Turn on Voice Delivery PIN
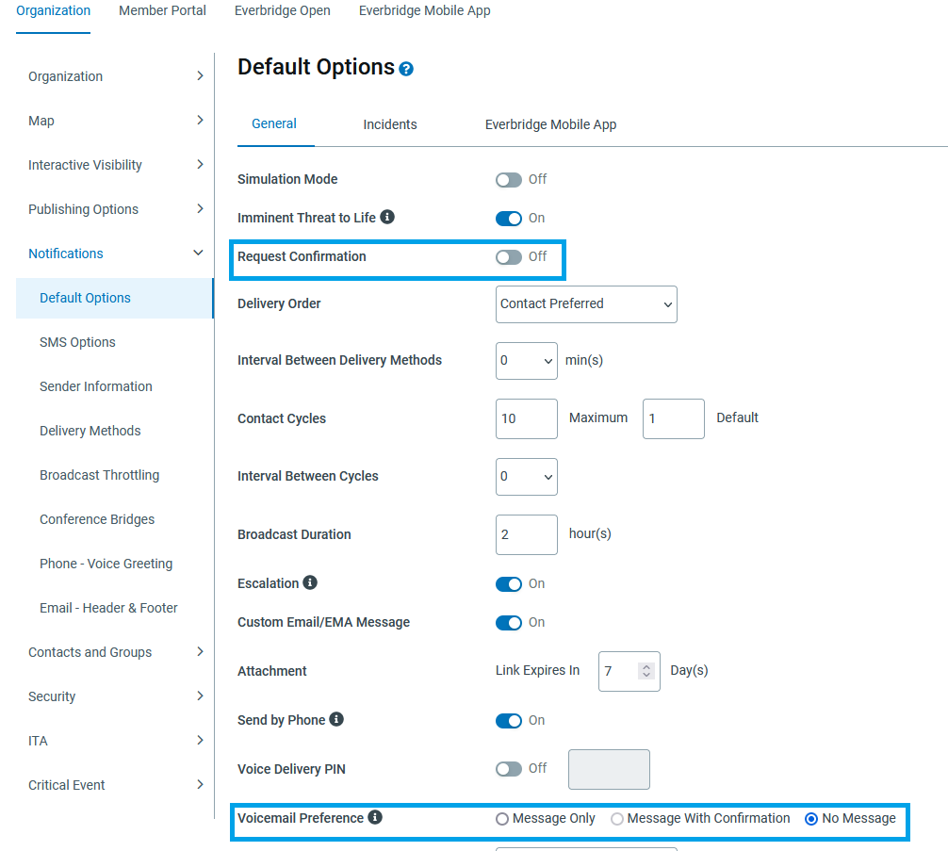Image resolution: width=948 pixels, height=851 pixels. (508, 768)
